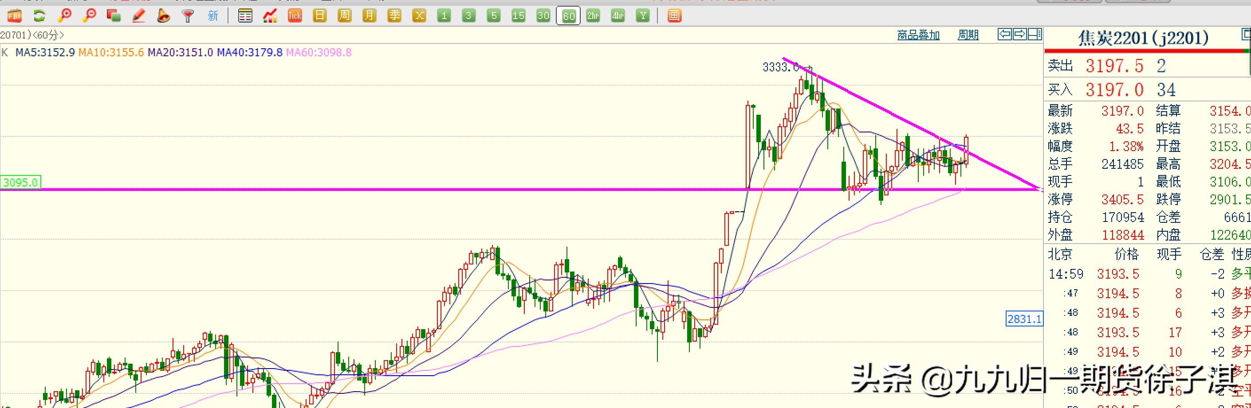Click the 总手 value 241485
The height and width of the screenshot is (408, 1251).
click(1122, 164)
